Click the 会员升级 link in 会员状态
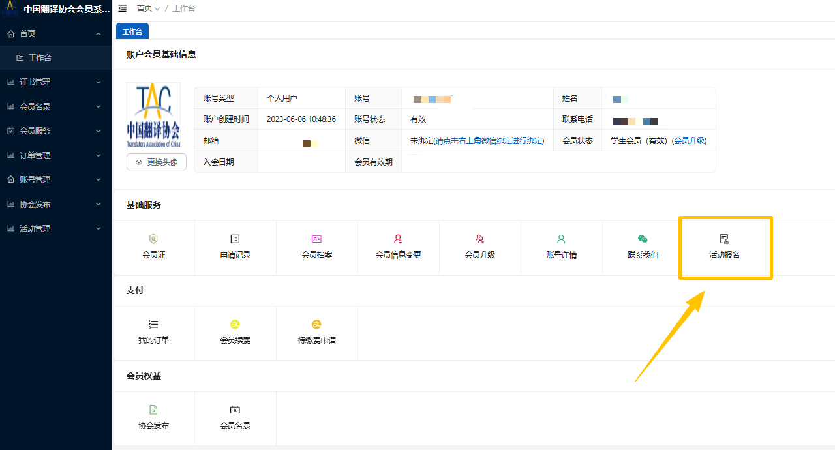Image resolution: width=835 pixels, height=450 pixels. (689, 141)
